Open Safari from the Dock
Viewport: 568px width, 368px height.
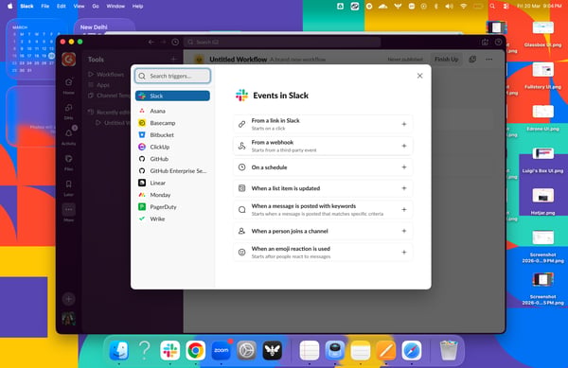pyautogui.click(x=411, y=350)
